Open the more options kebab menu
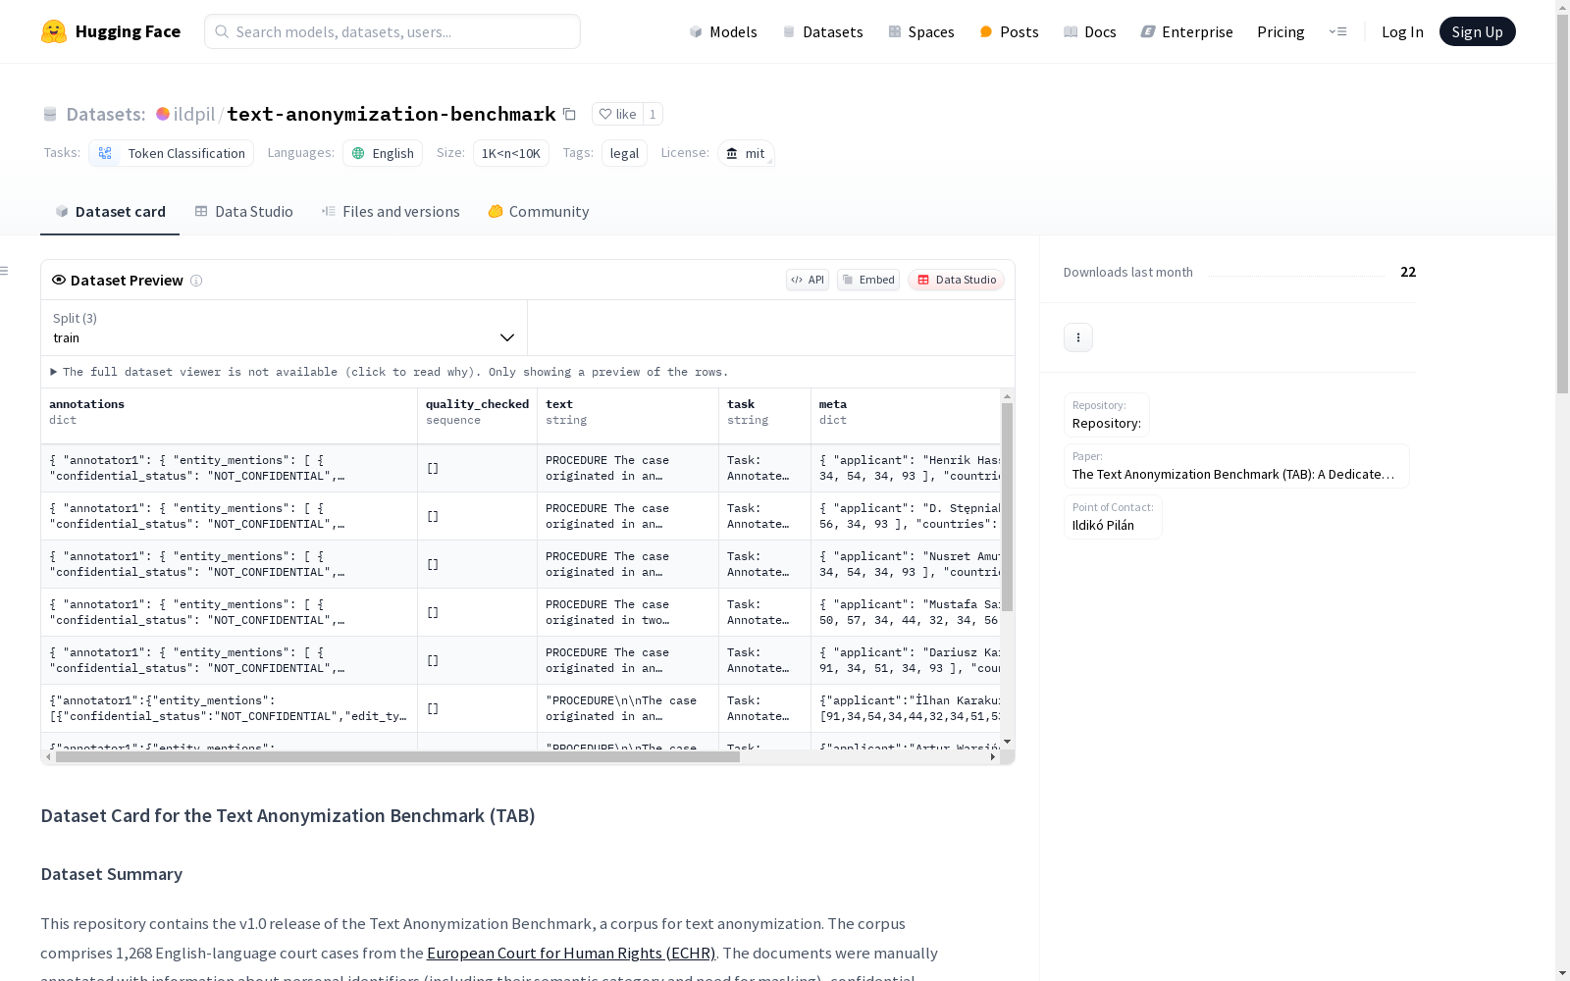 pos(1078,337)
